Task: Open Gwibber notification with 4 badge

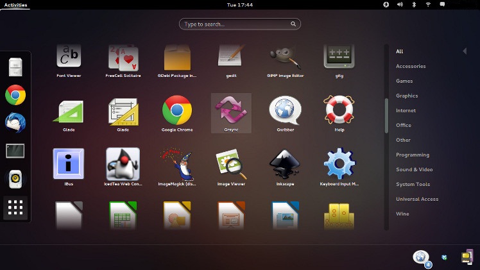Action: tap(422, 258)
